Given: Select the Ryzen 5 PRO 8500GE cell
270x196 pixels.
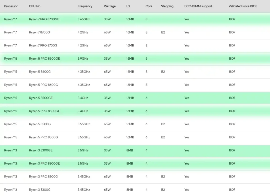Looking at the screenshot, I should pyautogui.click(x=44, y=111).
